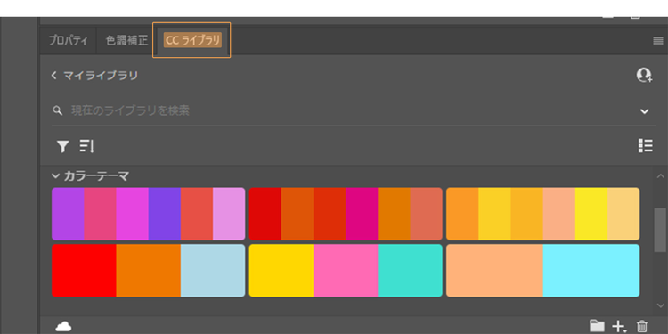The height and width of the screenshot is (334, 668).
Task: Select the CC ライブラリ tab
Action: (192, 40)
